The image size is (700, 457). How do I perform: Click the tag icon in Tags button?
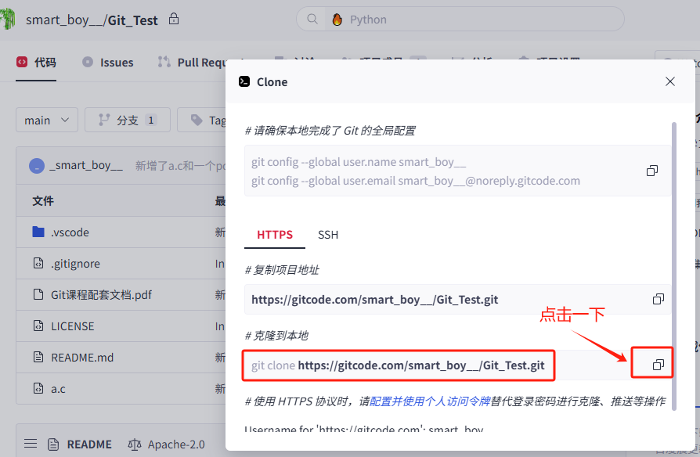[x=197, y=120]
